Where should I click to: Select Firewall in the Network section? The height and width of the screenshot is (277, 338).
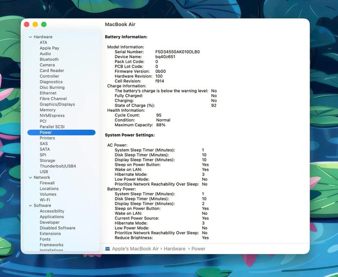click(47, 183)
